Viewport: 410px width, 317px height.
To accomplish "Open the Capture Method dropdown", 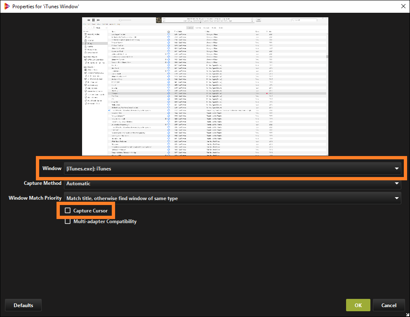I will [232, 184].
